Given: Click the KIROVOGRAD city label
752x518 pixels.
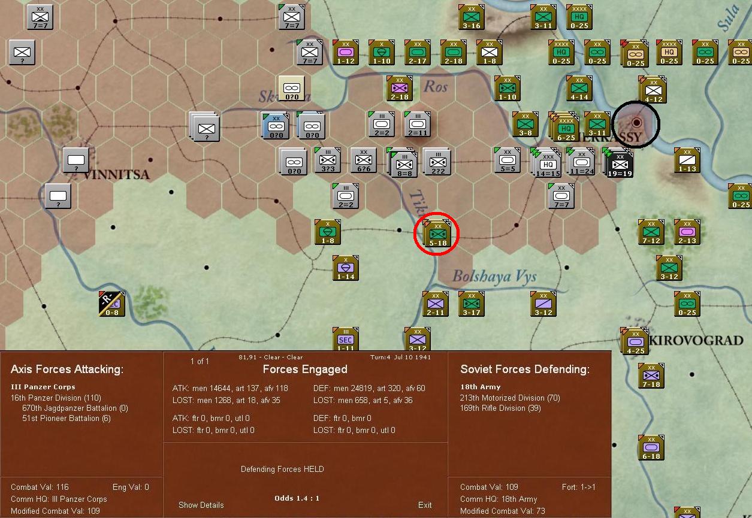Looking at the screenshot, I should coord(697,340).
